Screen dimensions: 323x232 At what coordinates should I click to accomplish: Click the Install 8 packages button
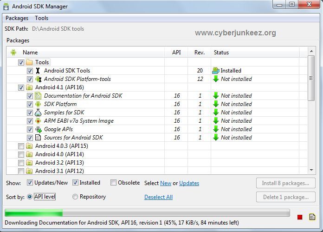coord(286,183)
